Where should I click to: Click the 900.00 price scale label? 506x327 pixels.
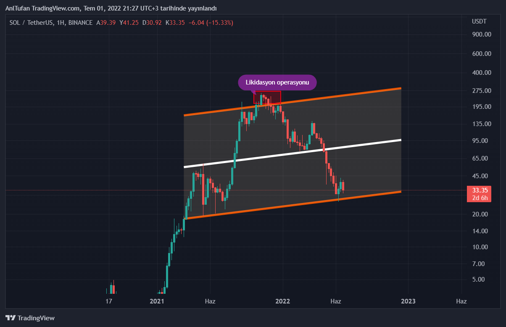tap(482, 34)
